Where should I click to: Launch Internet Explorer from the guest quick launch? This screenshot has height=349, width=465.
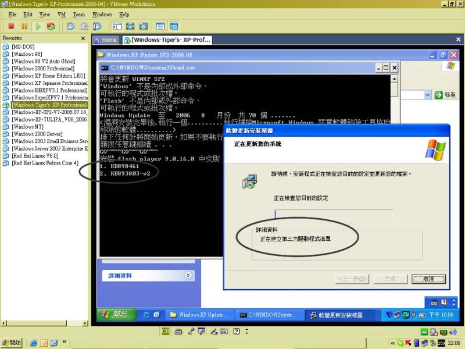click(146, 315)
